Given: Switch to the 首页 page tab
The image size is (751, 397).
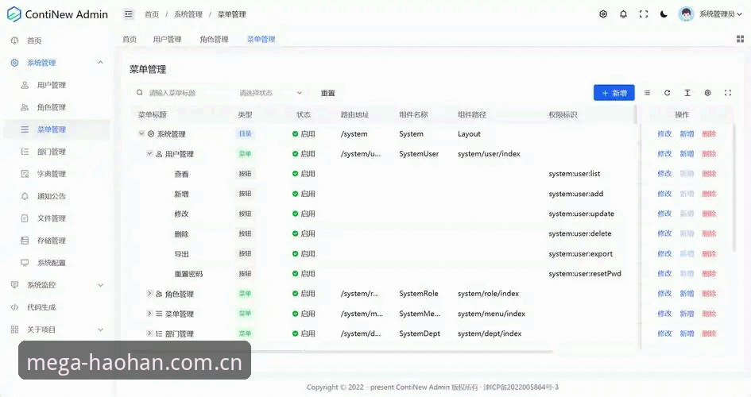Looking at the screenshot, I should (x=130, y=39).
